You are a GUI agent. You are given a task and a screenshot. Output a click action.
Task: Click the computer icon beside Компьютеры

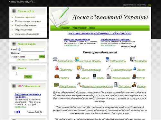[x=107, y=60]
